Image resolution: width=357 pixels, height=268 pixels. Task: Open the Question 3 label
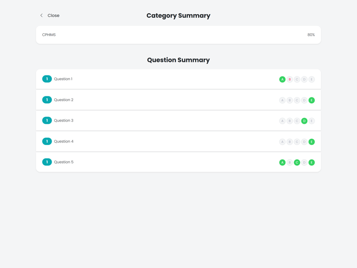click(64, 120)
